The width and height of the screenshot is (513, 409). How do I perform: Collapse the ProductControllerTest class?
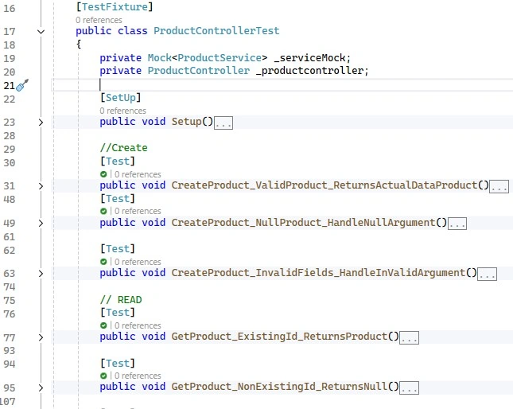coord(41,32)
